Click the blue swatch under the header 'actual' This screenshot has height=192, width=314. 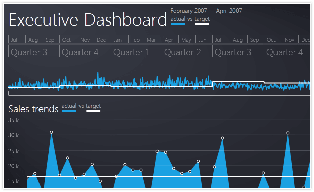178,24
